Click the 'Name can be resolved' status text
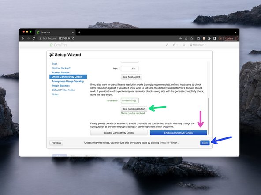Viewport: 261px width, 195px height. click(x=133, y=113)
